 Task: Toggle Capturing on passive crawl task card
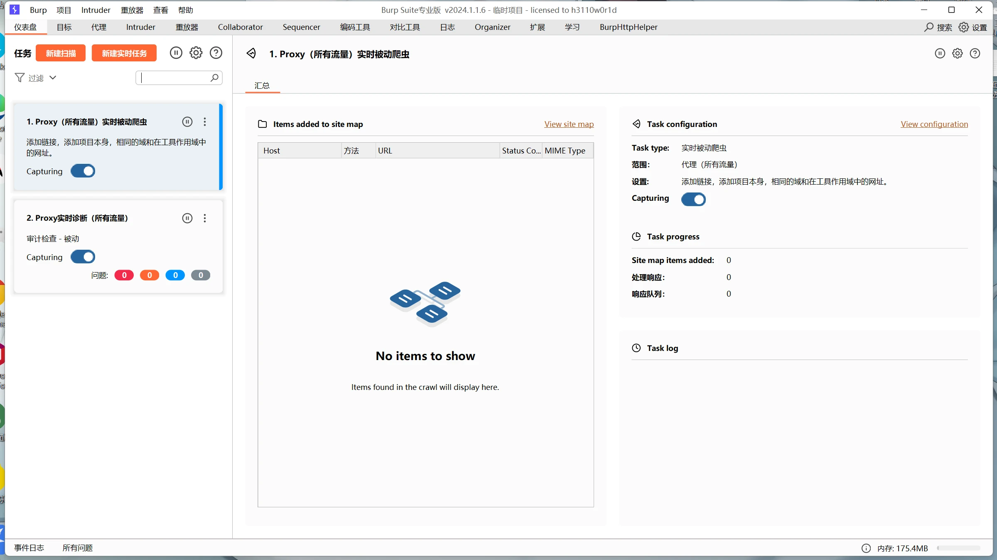coord(83,171)
